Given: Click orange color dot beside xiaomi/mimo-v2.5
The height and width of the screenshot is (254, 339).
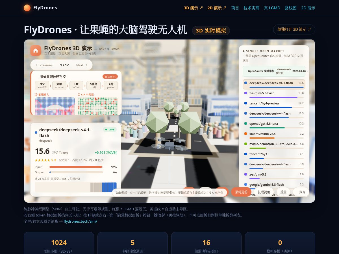Looking at the screenshot, I should point(245,133).
